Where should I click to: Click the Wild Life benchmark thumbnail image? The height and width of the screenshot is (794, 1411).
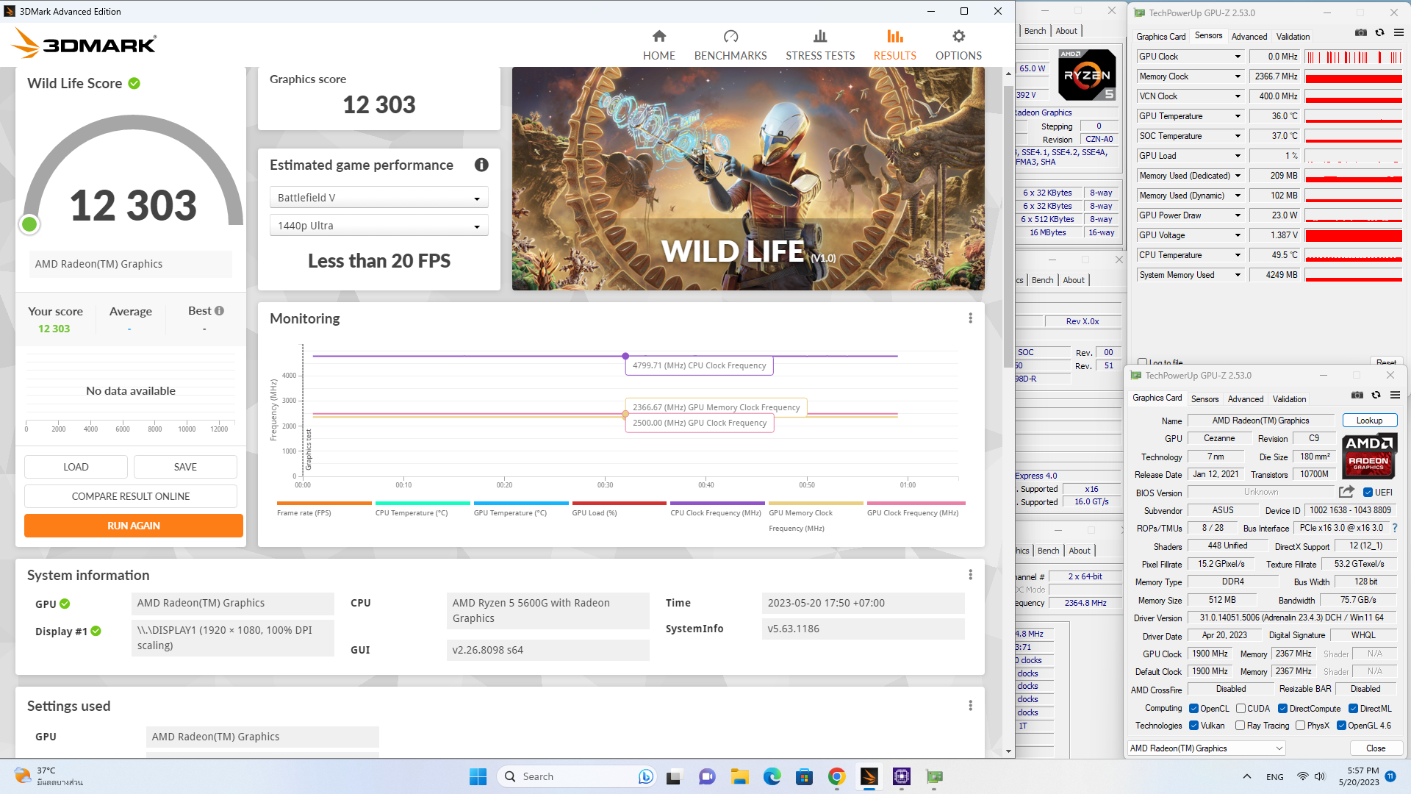click(748, 179)
